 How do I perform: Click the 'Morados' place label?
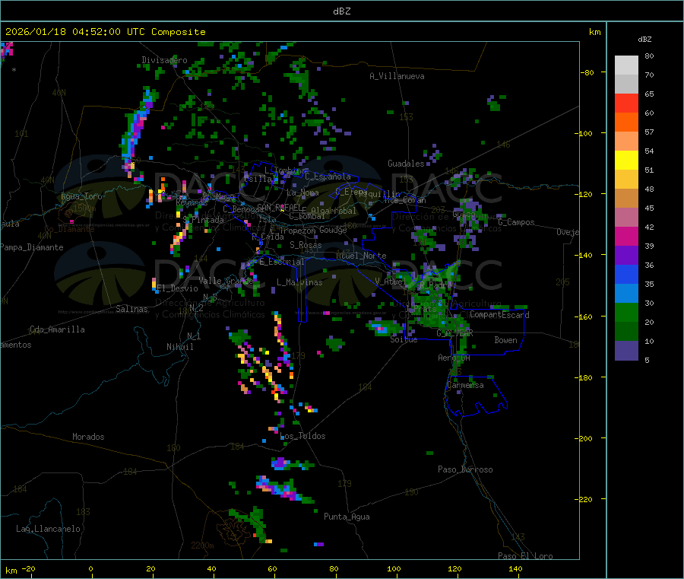pyautogui.click(x=88, y=437)
